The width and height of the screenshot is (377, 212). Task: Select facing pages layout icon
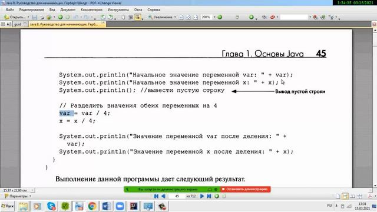pyautogui.click(x=352, y=196)
